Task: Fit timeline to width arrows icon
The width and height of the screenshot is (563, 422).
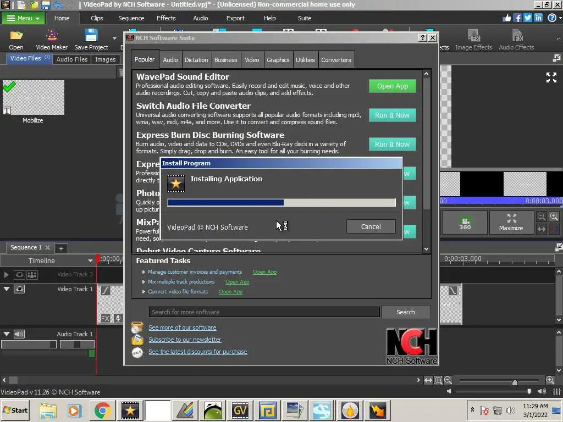Action: [428, 380]
